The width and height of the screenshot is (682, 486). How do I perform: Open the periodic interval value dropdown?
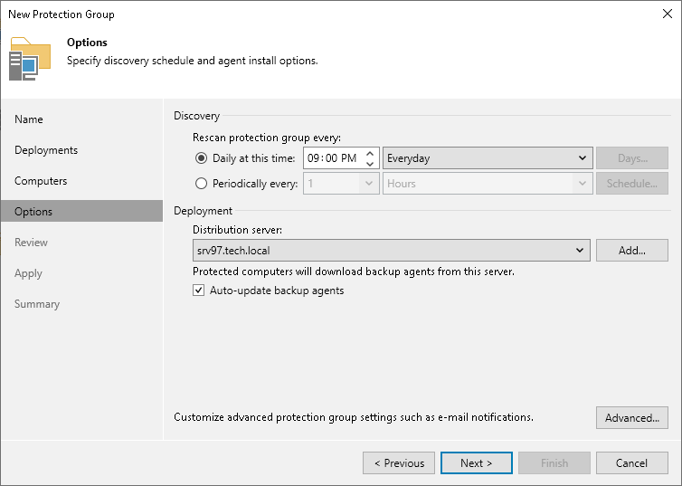click(341, 184)
